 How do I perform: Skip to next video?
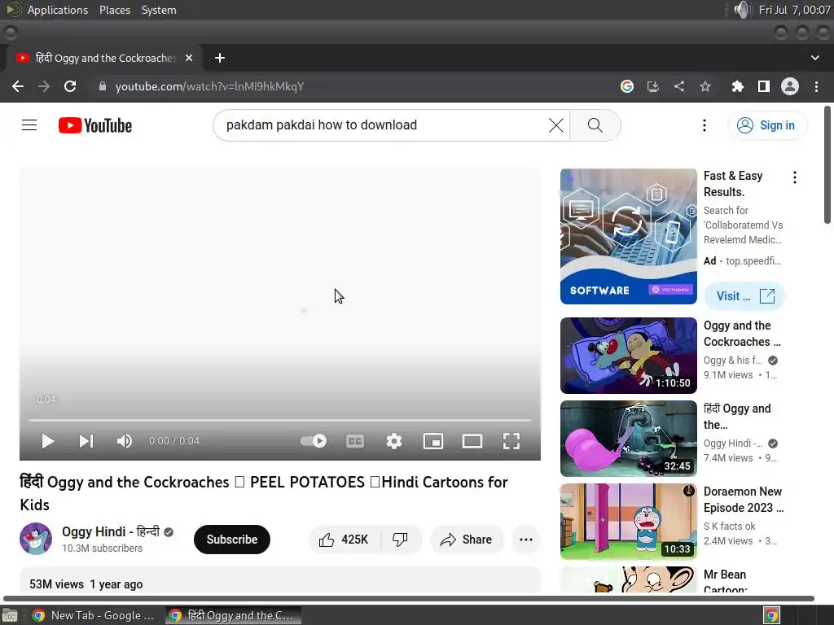86,441
